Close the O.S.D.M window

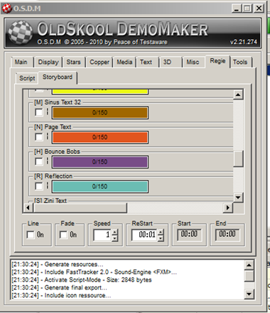(259, 9)
